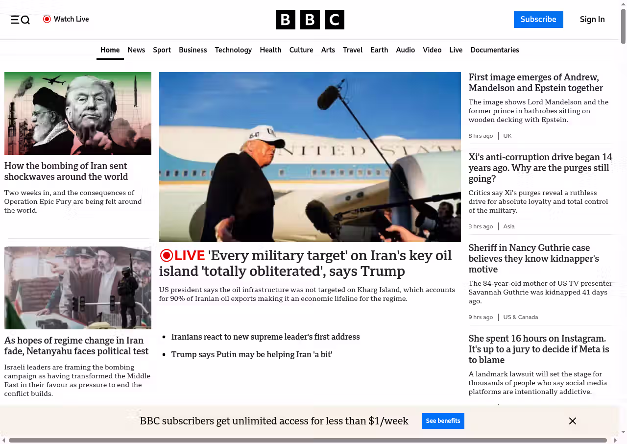The height and width of the screenshot is (444, 627).
Task: Open the Iran bombing shockwaves illustration
Action: point(78,113)
